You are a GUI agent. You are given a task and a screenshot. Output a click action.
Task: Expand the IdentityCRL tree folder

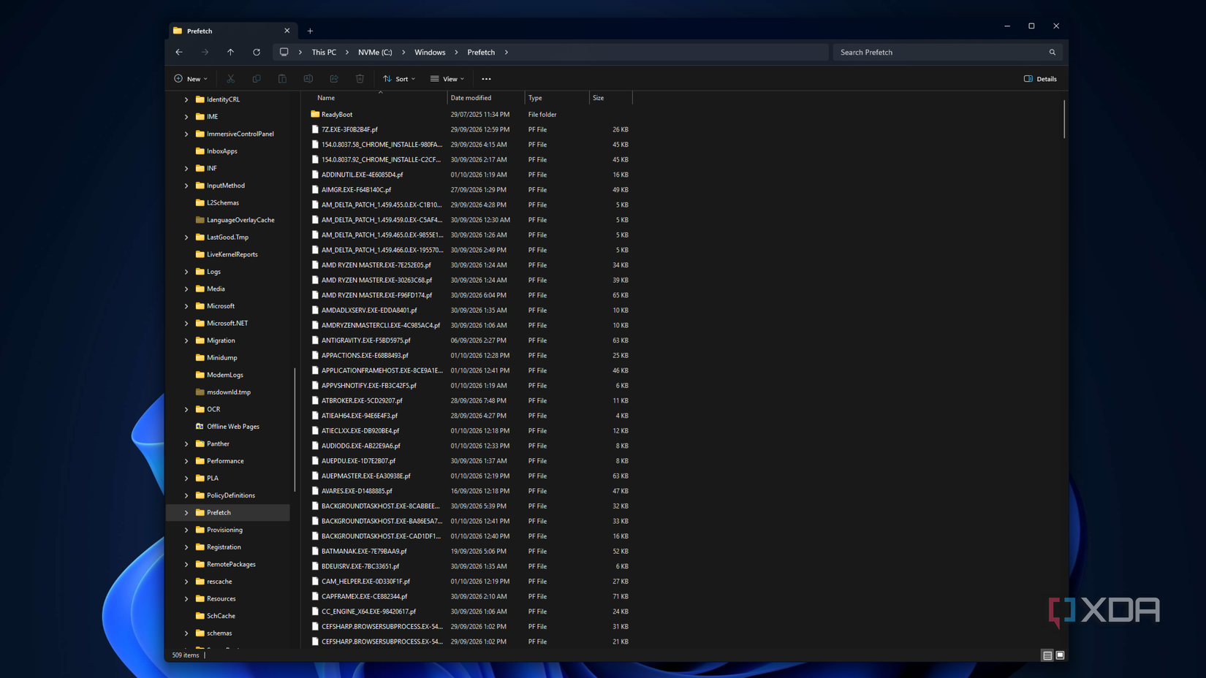[186, 99]
